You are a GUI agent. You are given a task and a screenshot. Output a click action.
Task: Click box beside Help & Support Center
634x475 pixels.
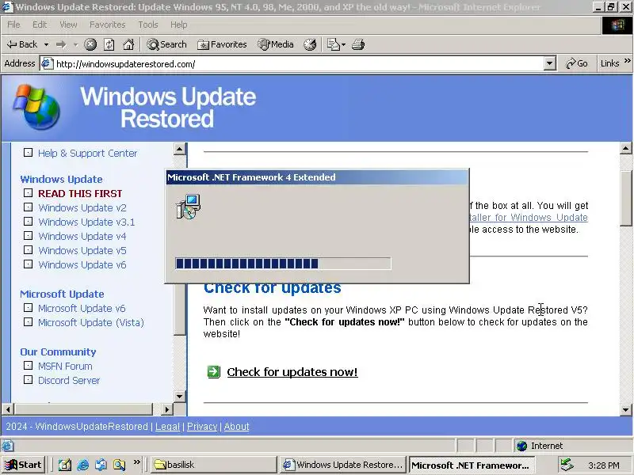click(28, 153)
